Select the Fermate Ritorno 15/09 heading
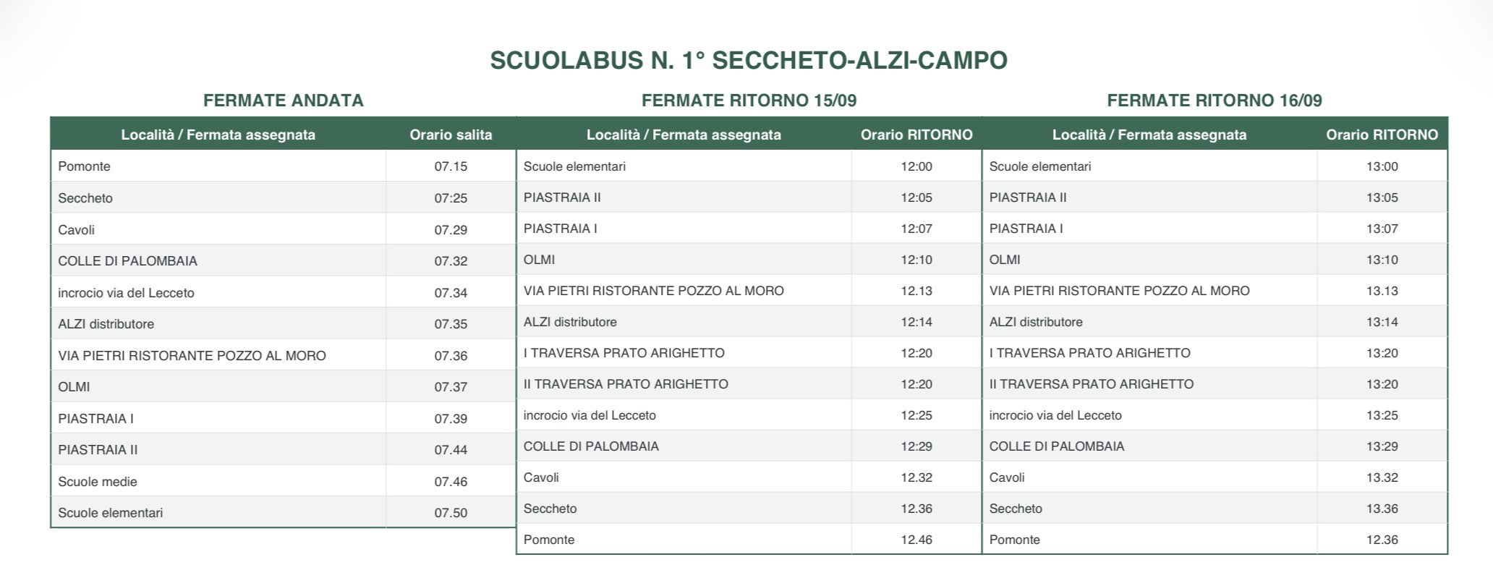The height and width of the screenshot is (578, 1493). (x=749, y=101)
